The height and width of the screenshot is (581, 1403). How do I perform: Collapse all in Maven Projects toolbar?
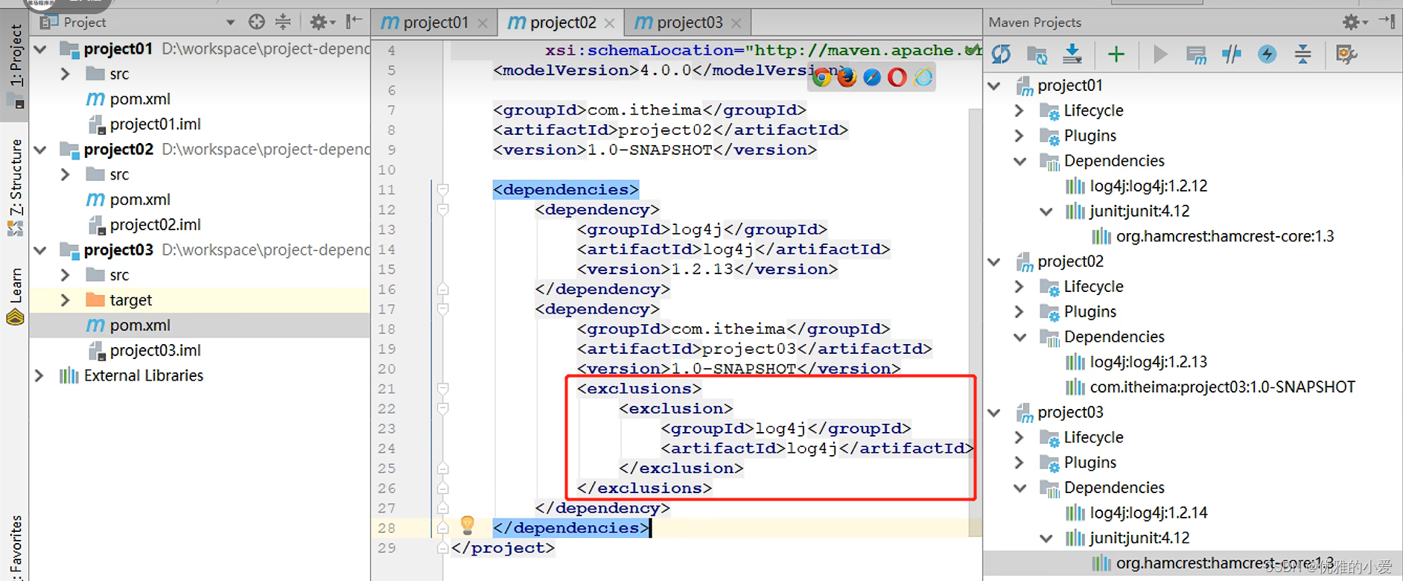(1302, 54)
